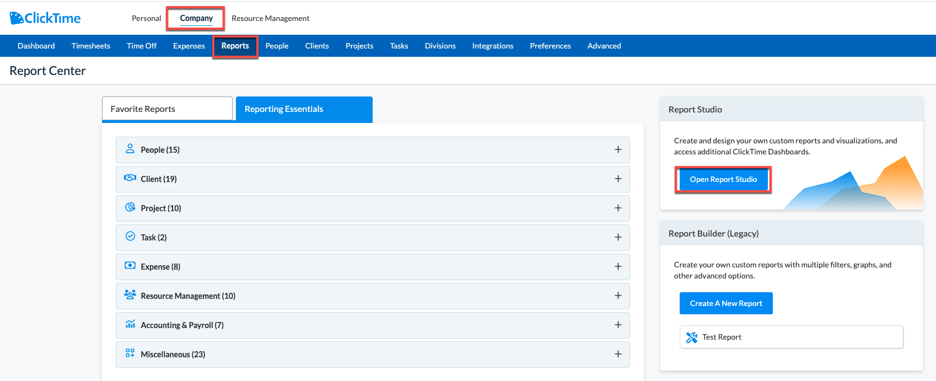This screenshot has width=936, height=381.
Task: Click the Resource Management group icon
Action: coord(130,295)
